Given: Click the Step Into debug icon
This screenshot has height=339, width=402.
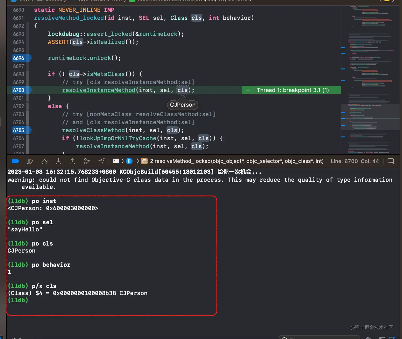Looking at the screenshot, I should click(58, 161).
